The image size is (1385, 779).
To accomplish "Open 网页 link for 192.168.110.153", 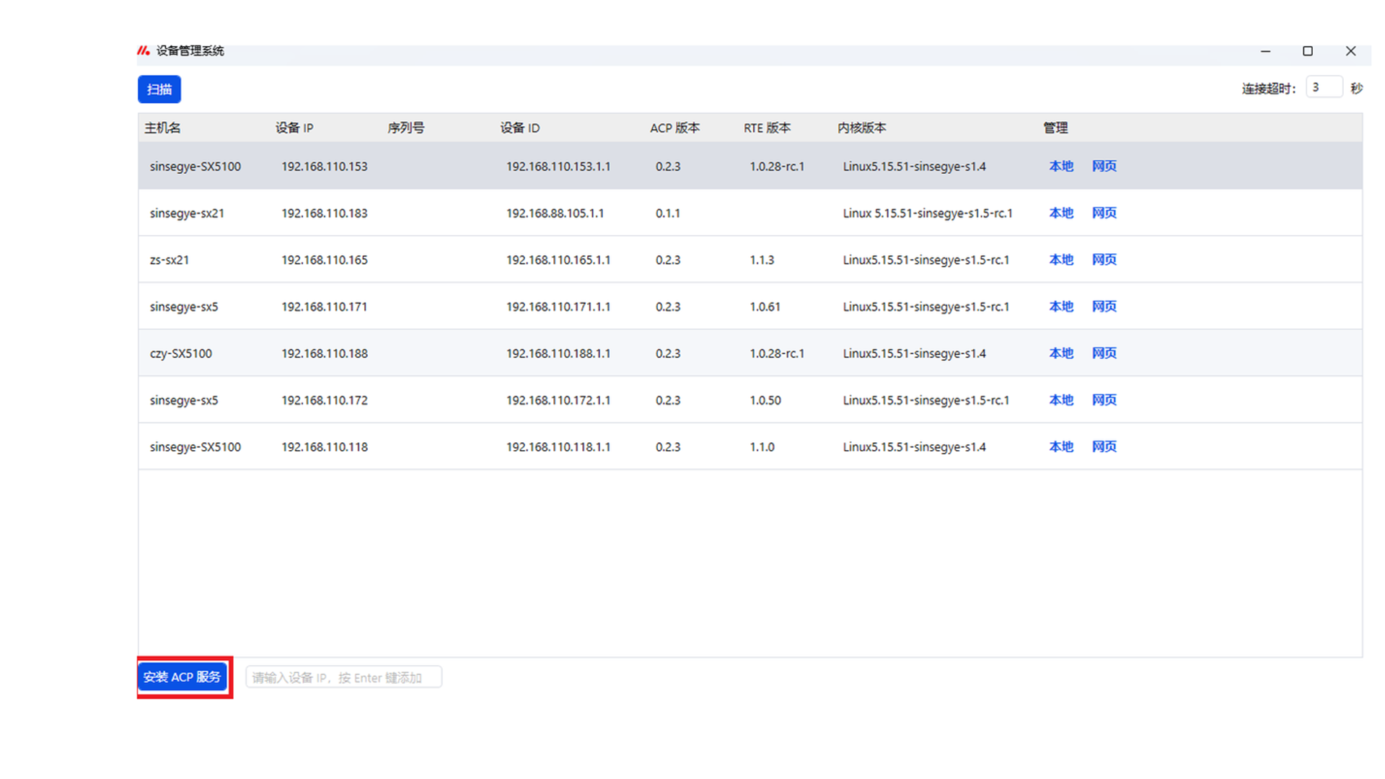I will (1104, 166).
